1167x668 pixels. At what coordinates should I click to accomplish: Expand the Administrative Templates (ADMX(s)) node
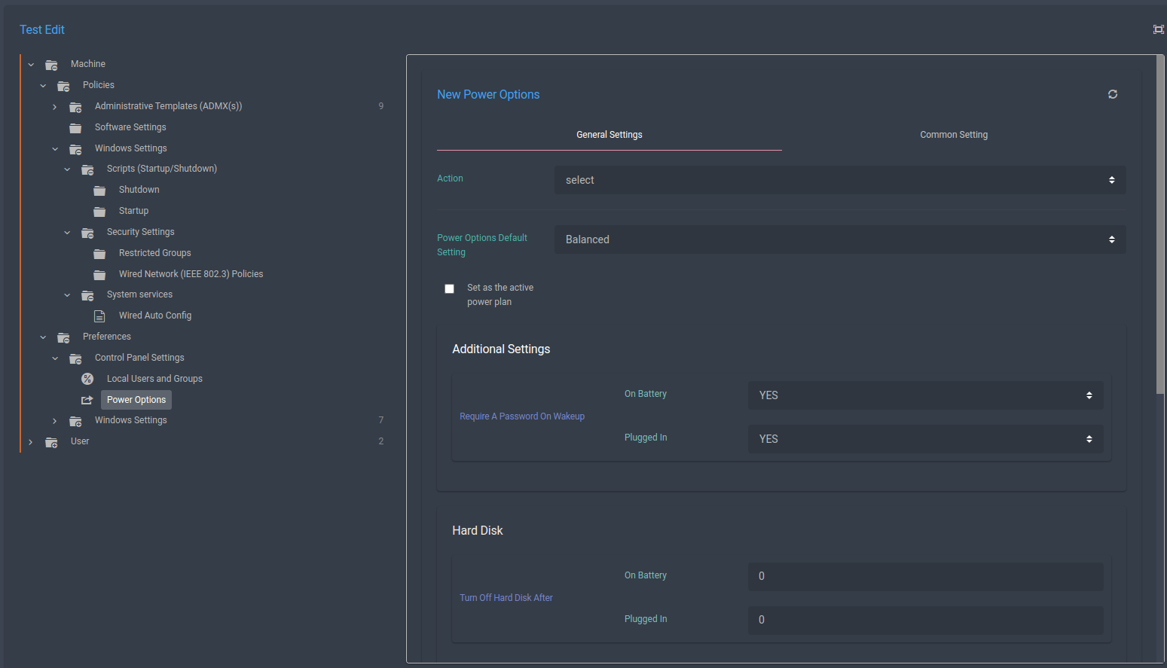point(54,106)
